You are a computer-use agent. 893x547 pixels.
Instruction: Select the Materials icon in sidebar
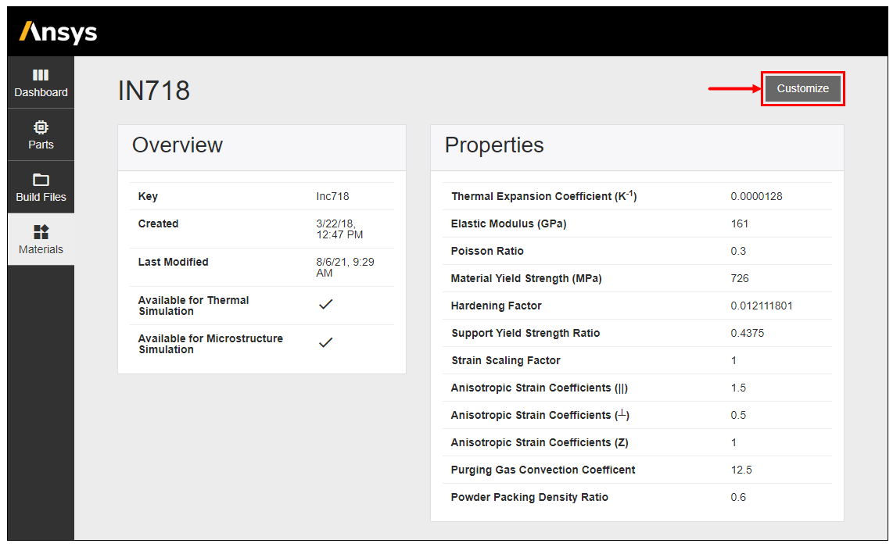coord(41,239)
